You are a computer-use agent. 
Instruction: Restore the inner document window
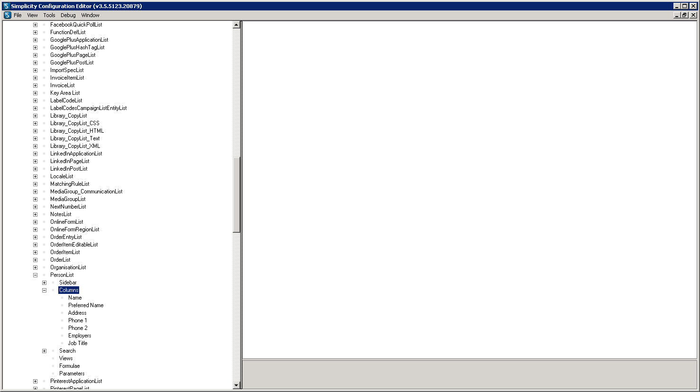point(684,15)
